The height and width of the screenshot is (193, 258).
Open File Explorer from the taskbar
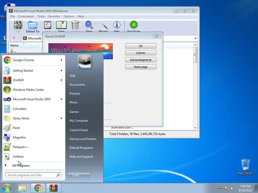[22, 188]
